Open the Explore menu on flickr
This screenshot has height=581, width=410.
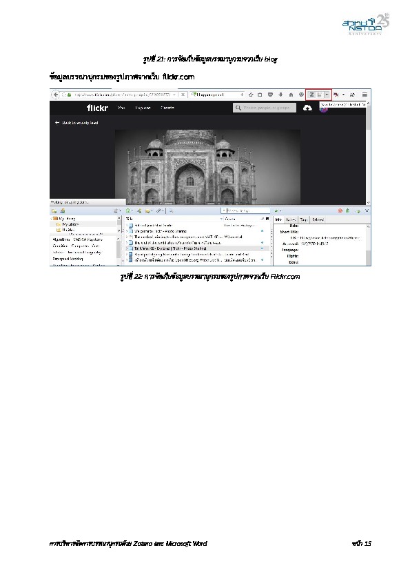pos(143,108)
